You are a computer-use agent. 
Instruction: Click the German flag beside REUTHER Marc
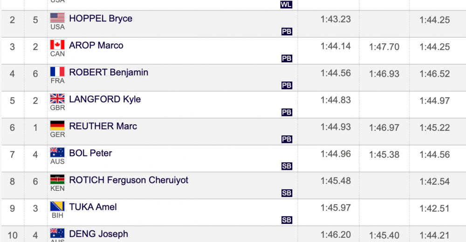[x=57, y=126]
